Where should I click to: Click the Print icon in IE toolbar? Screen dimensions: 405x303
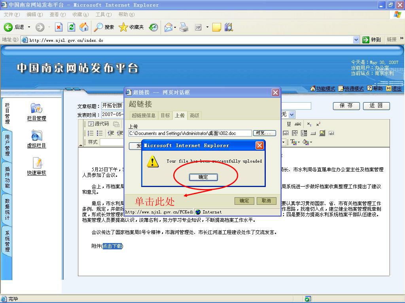pos(184,27)
